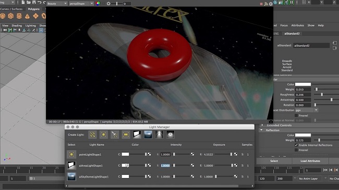339x190 pixels.
Task: Open the Microfacet Distribution ggx dropdown
Action: click(307, 110)
